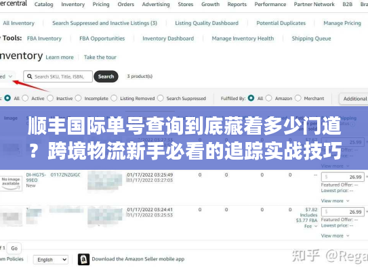The height and width of the screenshot is (276, 368).
Task: Open the English language dropdown
Action: pyautogui.click(x=51, y=260)
